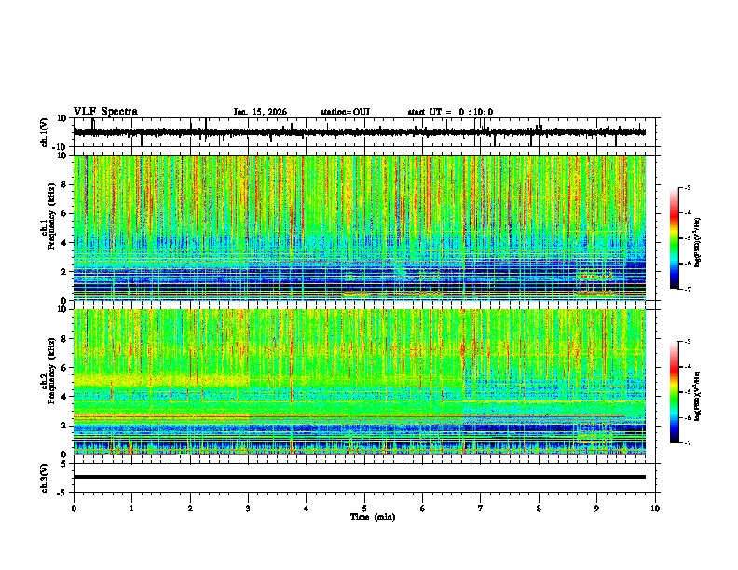
Task: Click the "6" kHz tick on ch.2 spectrogram axis
Action: point(64,367)
